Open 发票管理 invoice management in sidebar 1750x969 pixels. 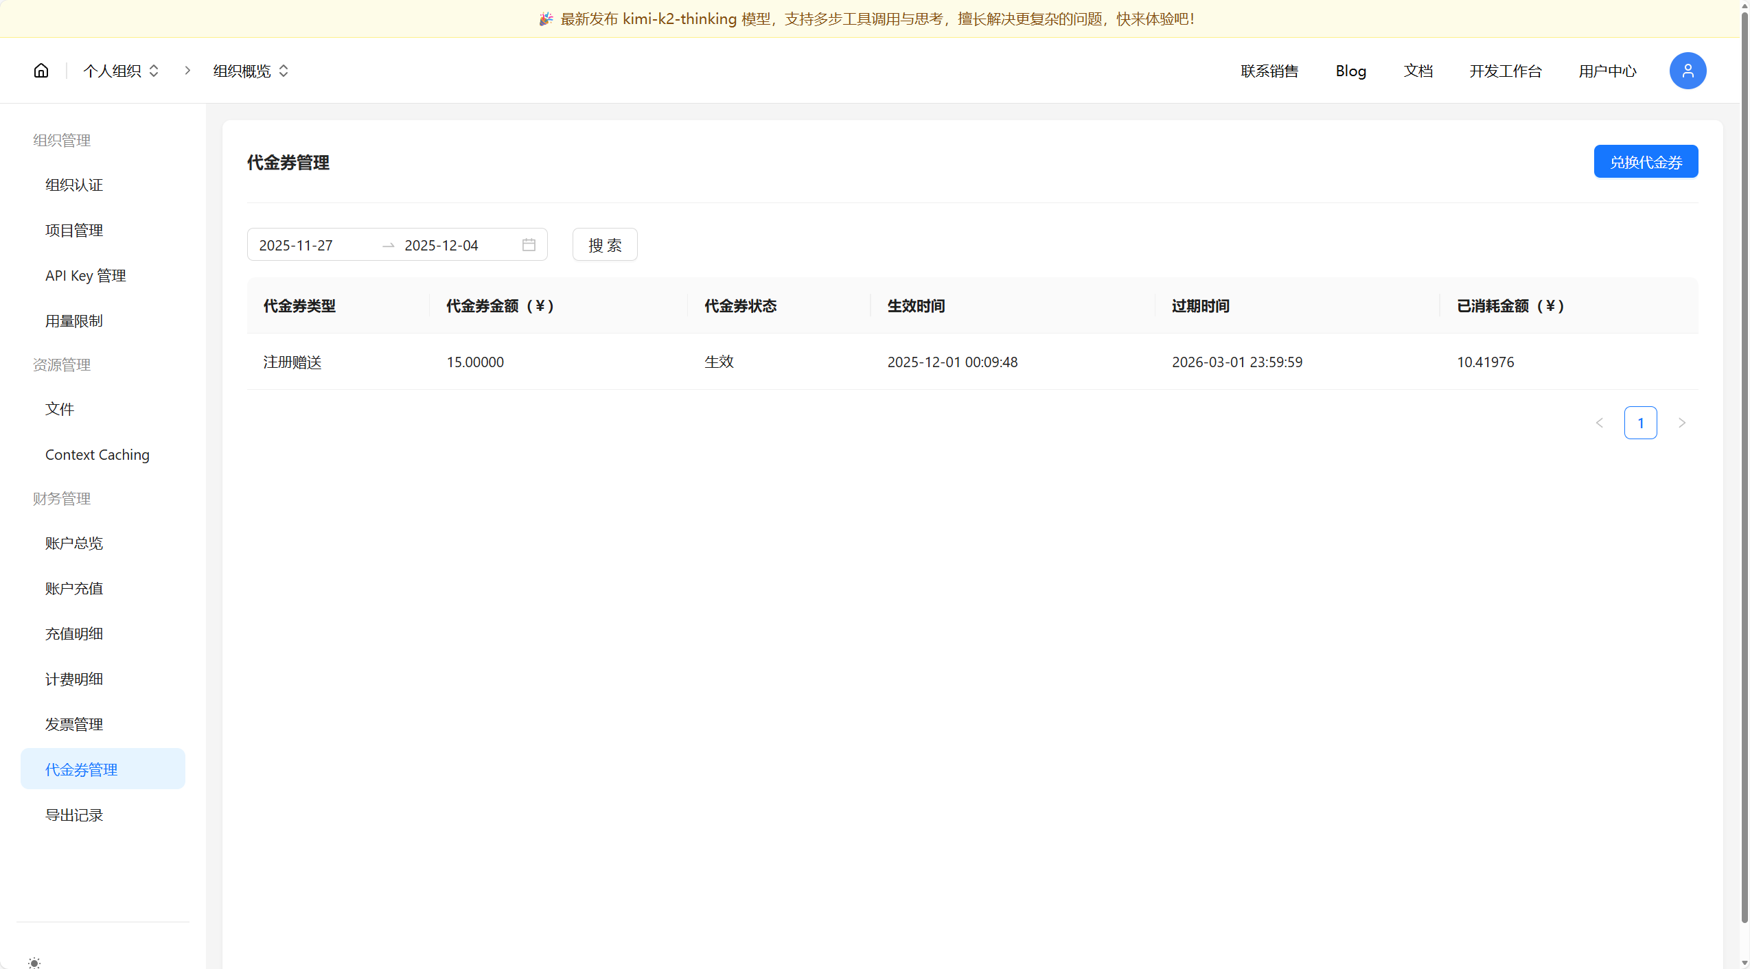coord(74,723)
